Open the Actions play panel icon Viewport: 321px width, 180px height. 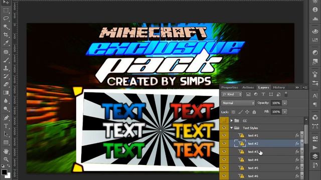coord(315,147)
